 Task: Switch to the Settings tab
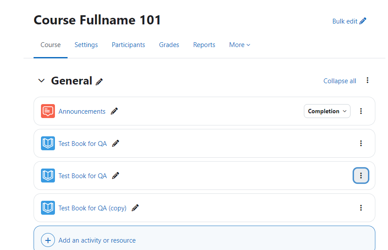tap(86, 45)
